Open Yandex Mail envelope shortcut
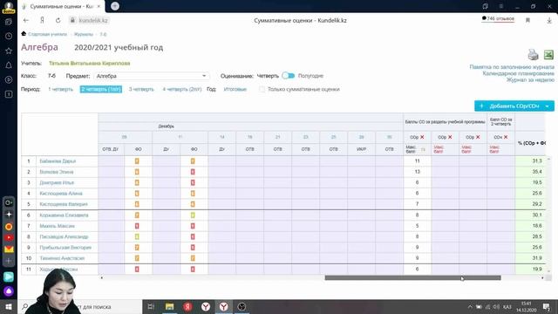This screenshot has height=314, width=558. (9, 249)
